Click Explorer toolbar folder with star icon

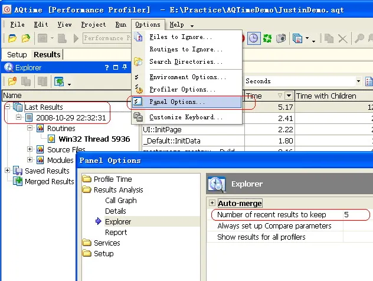[12, 81]
